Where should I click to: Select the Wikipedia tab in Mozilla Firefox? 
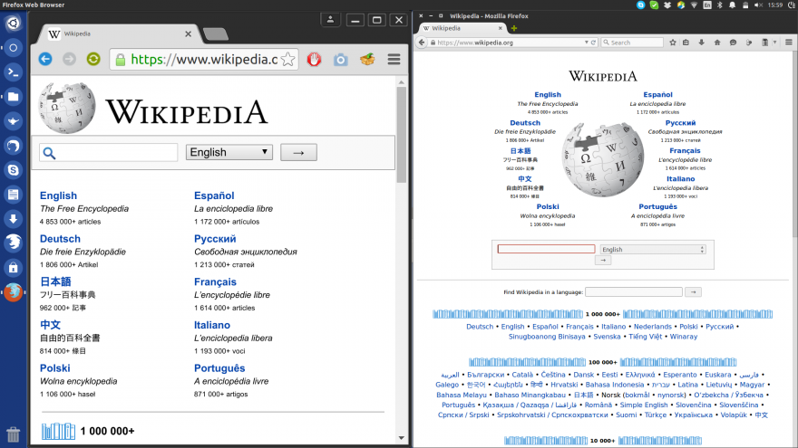click(x=461, y=28)
